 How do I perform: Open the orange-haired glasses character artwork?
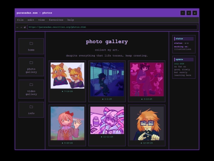pyautogui.click(x=147, y=124)
